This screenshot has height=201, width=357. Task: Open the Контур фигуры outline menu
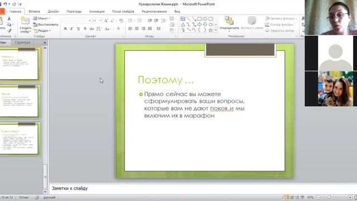click(281, 25)
